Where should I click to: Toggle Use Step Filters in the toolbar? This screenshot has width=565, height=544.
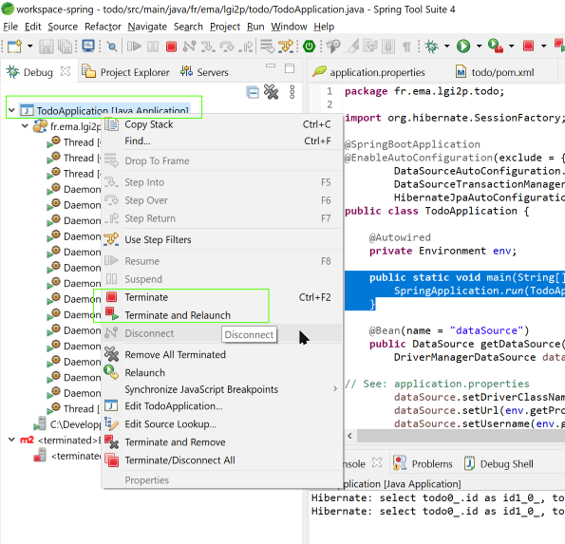[286, 47]
